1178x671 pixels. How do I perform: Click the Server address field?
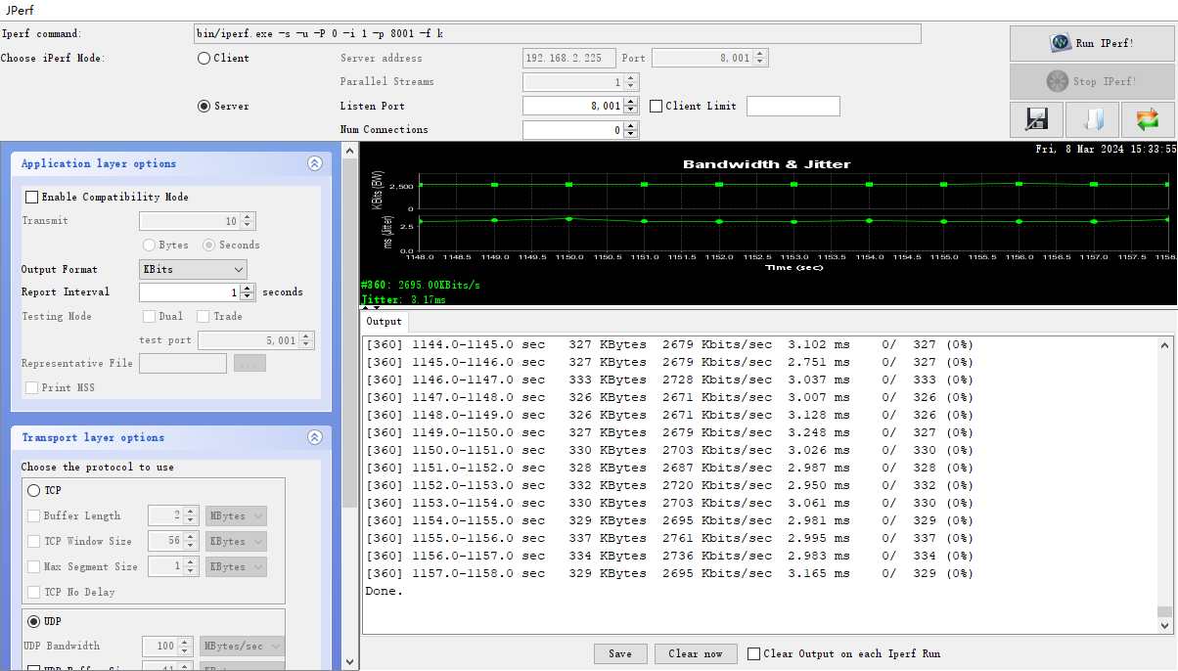[x=570, y=58]
